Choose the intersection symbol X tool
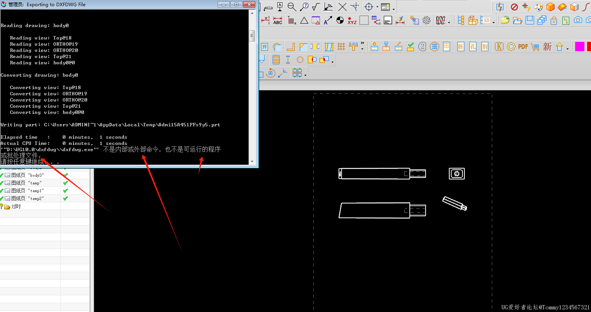The image size is (591, 312). (x=342, y=7)
